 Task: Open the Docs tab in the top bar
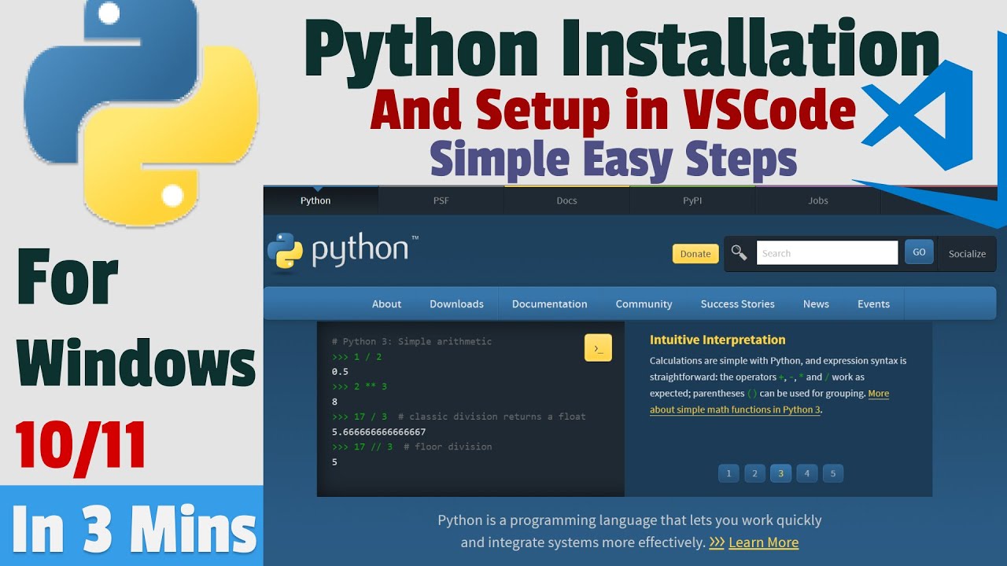[x=567, y=200]
